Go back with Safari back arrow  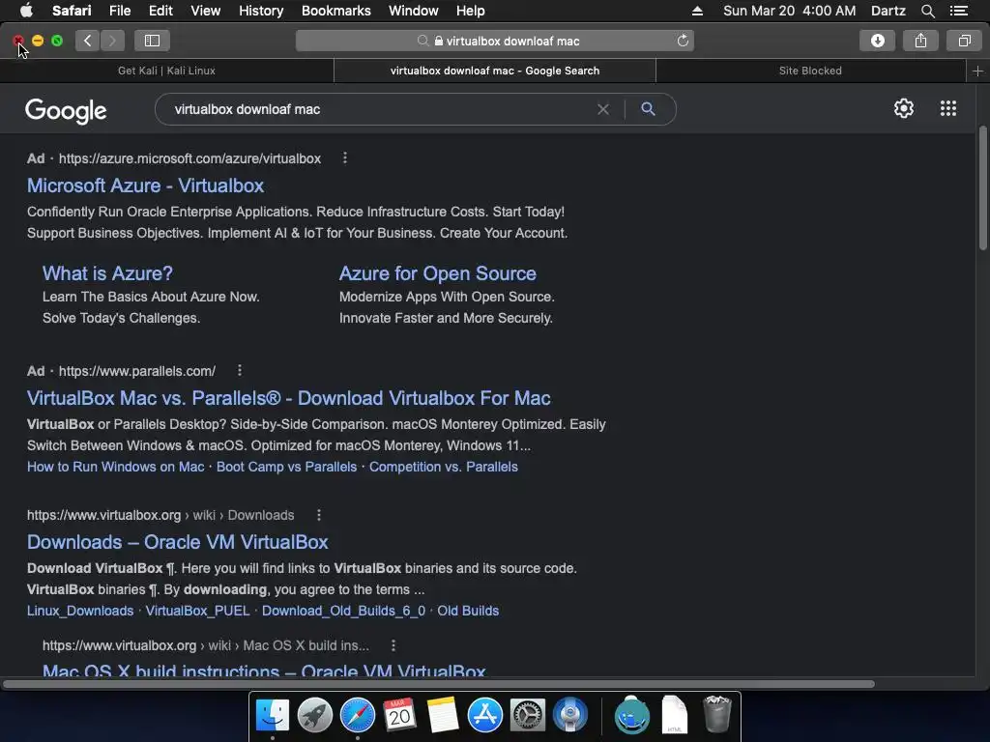88,41
